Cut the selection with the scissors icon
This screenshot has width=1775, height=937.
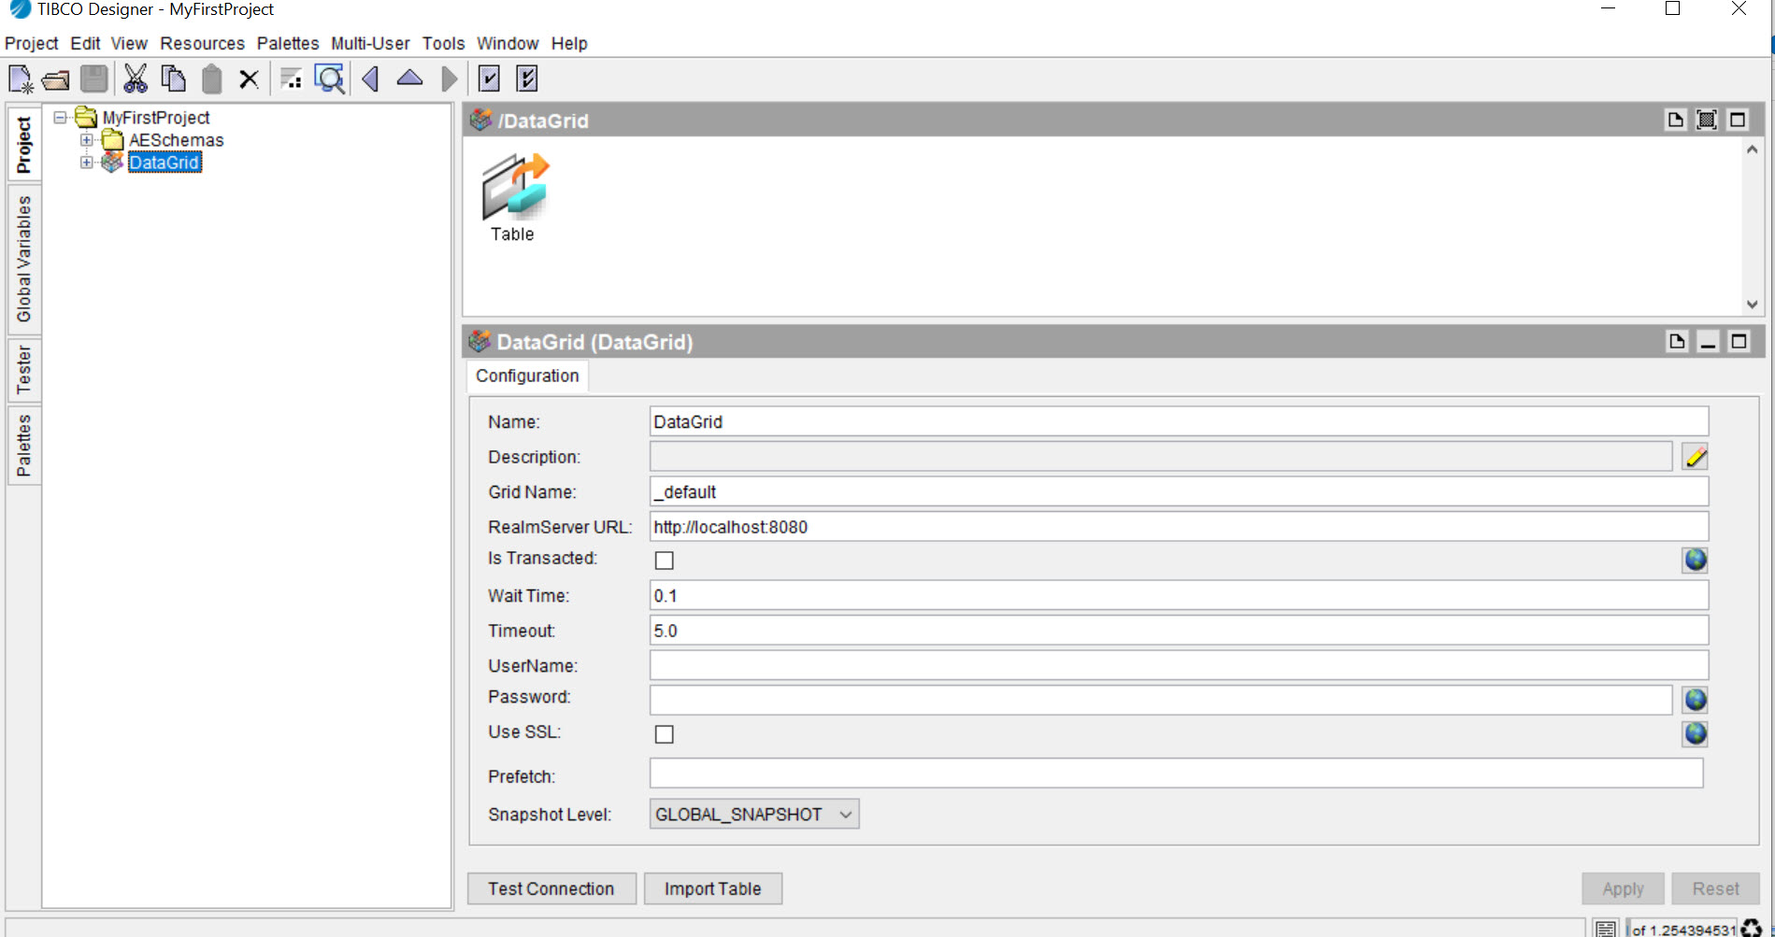[x=136, y=79]
